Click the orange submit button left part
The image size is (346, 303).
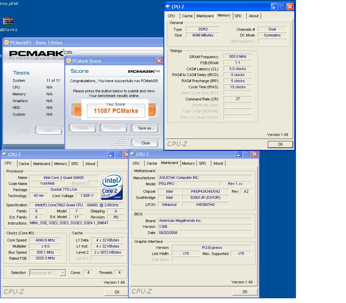point(77,110)
